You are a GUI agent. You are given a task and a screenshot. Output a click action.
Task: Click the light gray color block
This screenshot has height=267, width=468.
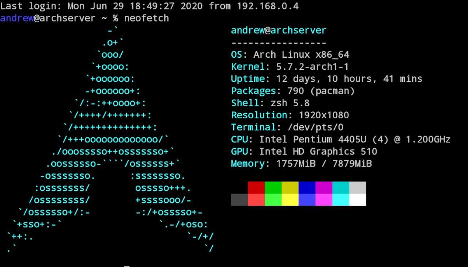(358, 188)
